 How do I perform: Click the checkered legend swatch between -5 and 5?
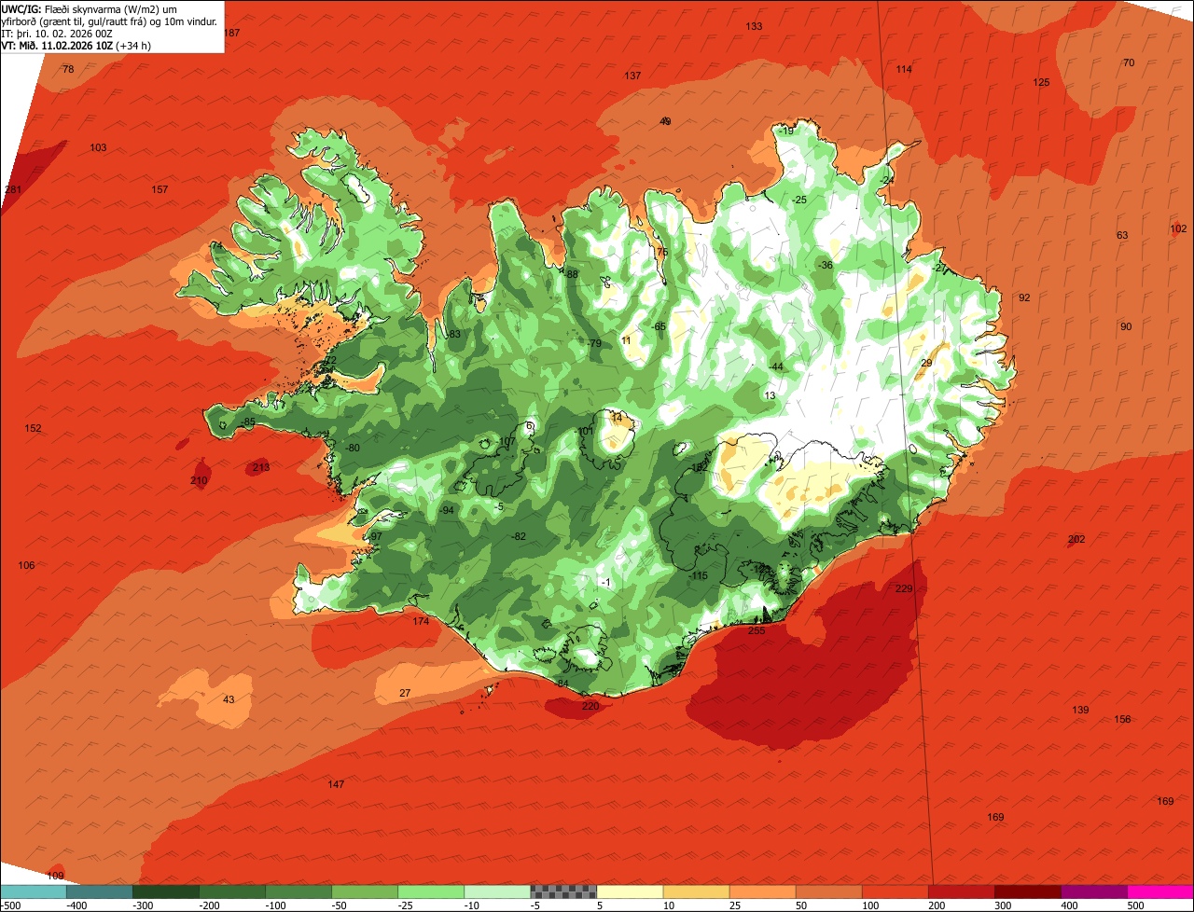563,891
